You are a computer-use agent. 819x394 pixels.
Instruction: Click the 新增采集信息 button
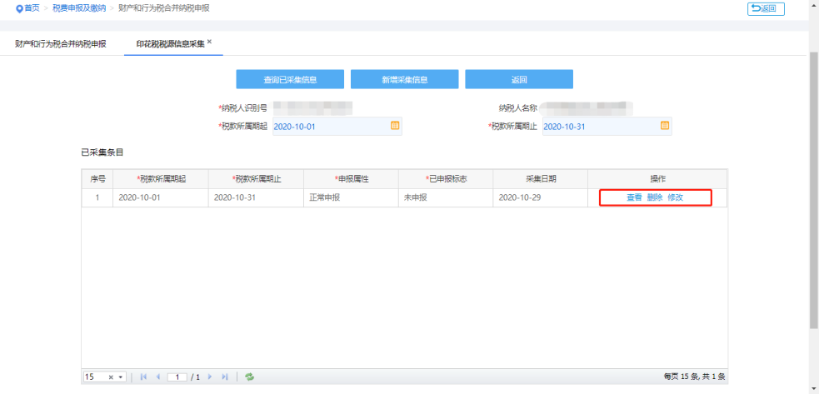click(405, 79)
